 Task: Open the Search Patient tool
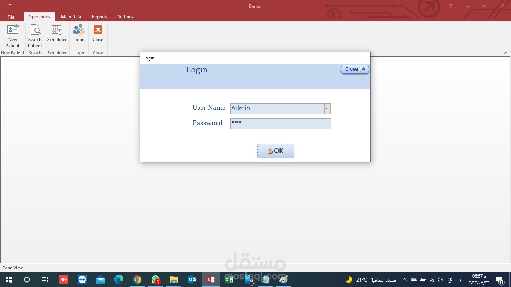pos(35,36)
